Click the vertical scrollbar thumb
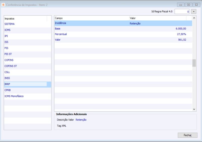This screenshot has width=202, height=142. tap(194, 63)
